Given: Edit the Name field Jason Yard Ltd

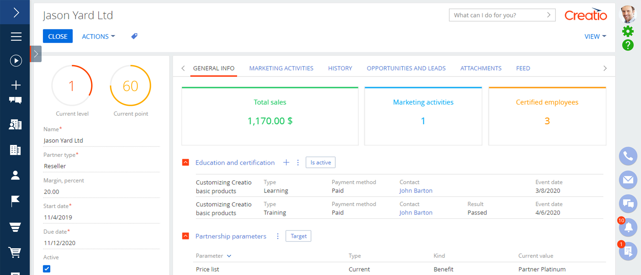Looking at the screenshot, I should [101, 140].
